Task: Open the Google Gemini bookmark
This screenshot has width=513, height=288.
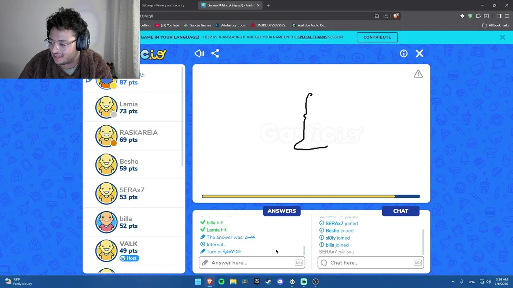Action: pyautogui.click(x=197, y=25)
